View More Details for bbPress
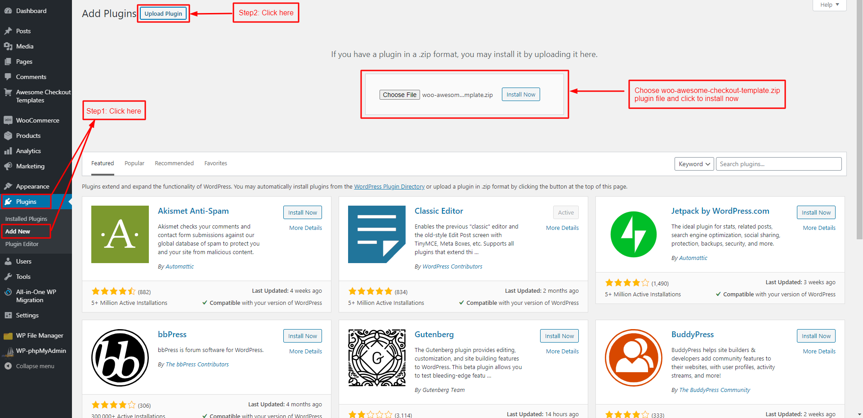Viewport: 863px width, 418px height. 305,351
